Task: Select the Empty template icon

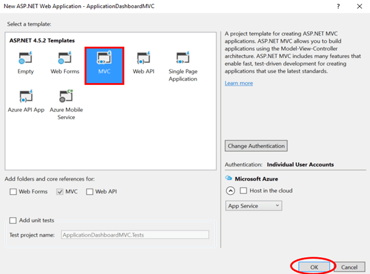Action: coord(26,58)
